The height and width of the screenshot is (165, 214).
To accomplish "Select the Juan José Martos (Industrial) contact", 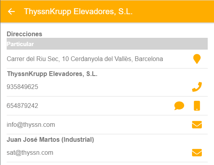I will 50,140.
